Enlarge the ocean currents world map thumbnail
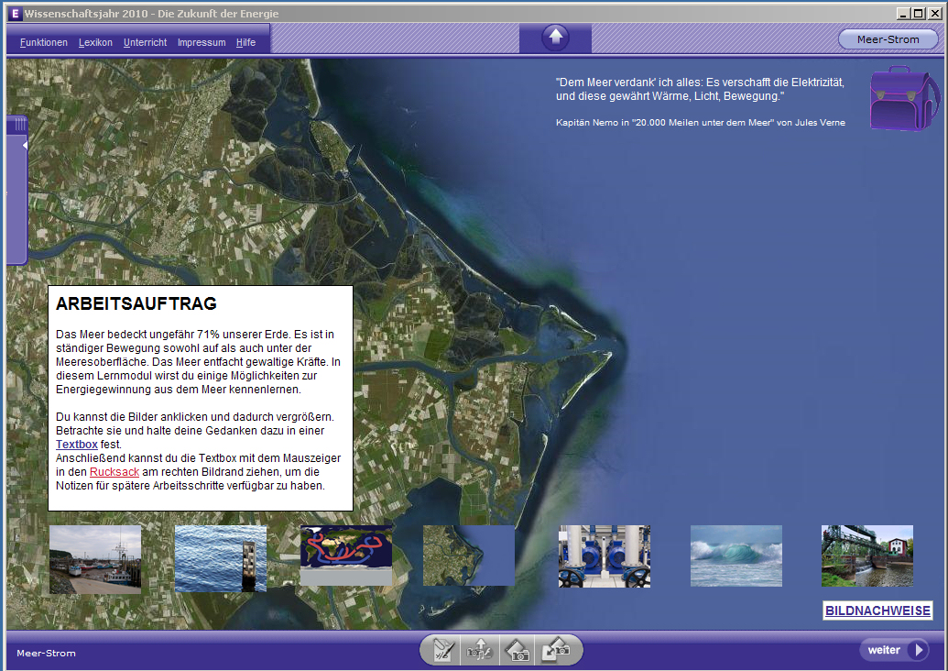This screenshot has height=671, width=948. [x=346, y=555]
